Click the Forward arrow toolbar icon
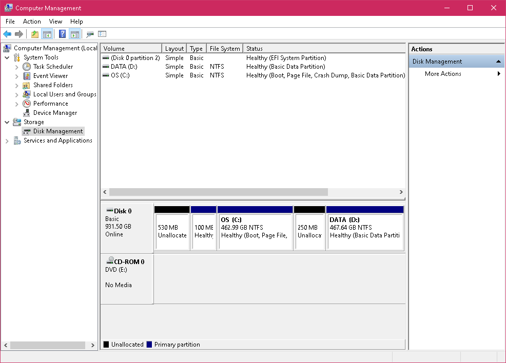Screen dimensions: 506x363 point(19,34)
